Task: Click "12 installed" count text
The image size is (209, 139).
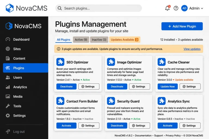Action: (x=167, y=40)
